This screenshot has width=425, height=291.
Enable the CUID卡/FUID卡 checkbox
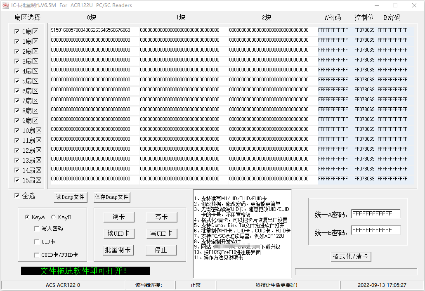pyautogui.click(x=37, y=255)
